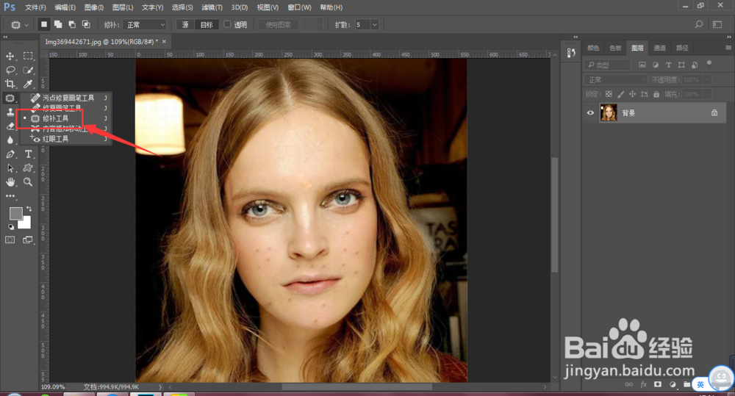
Task: Collapse the right panel group arrows
Action: pyautogui.click(x=729, y=37)
